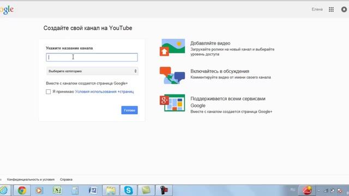This screenshot has height=196, width=349.
Task: Click the 'Укажите название канала' label
Action: coord(69,48)
